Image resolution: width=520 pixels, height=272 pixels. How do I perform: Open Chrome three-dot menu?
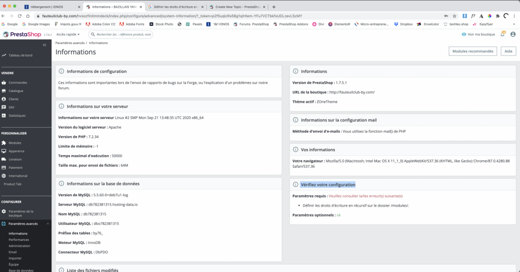514,16
